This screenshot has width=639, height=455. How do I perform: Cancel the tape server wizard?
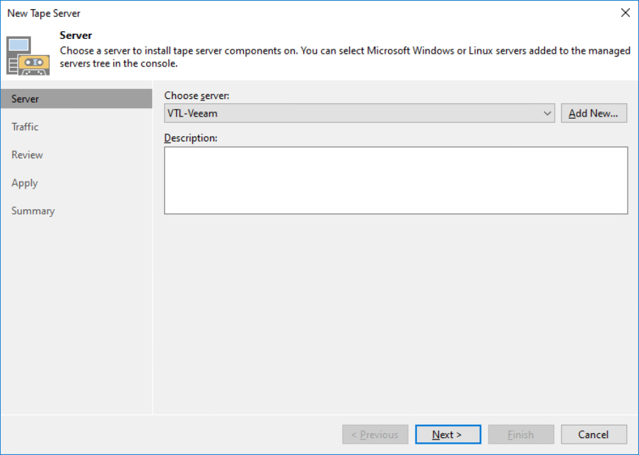tap(594, 435)
